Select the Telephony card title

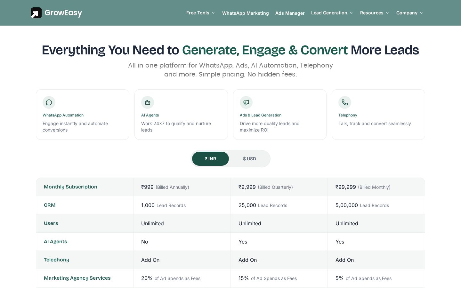pos(348,115)
